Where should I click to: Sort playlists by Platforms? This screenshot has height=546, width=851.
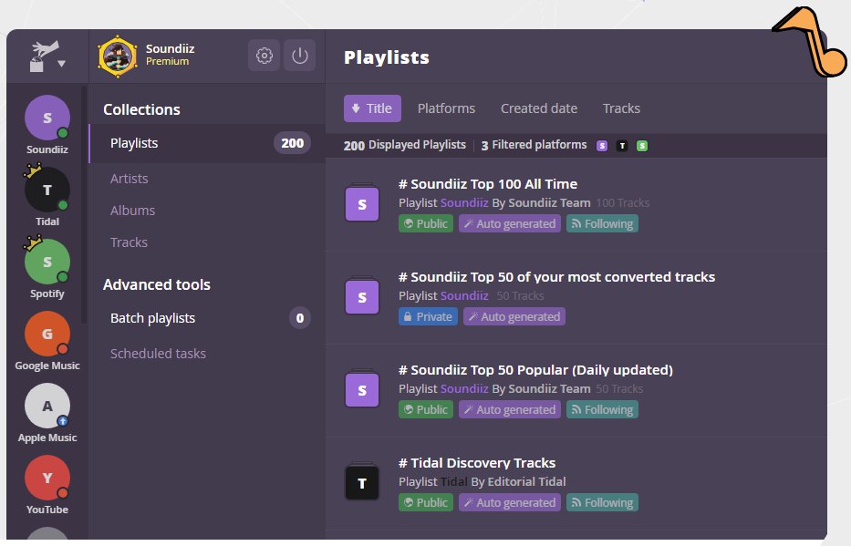446,108
